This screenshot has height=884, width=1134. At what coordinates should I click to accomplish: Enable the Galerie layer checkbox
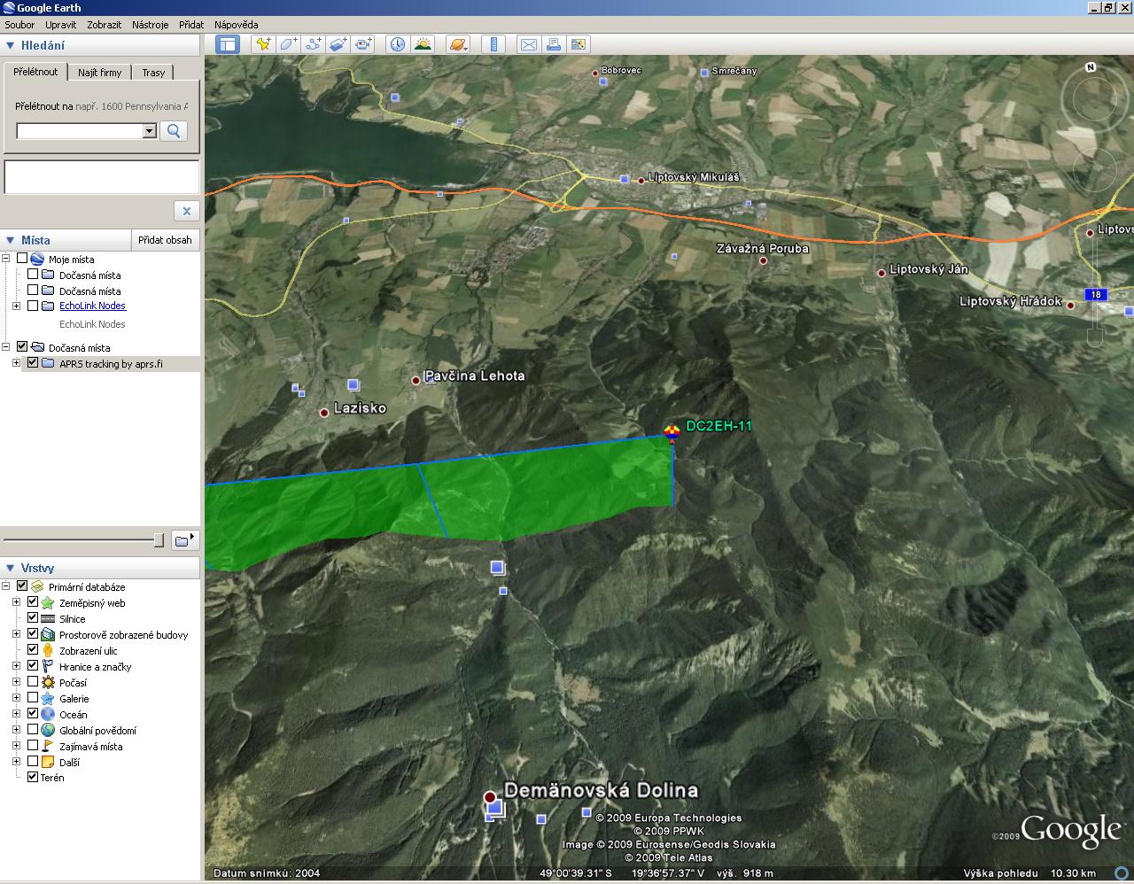[33, 698]
